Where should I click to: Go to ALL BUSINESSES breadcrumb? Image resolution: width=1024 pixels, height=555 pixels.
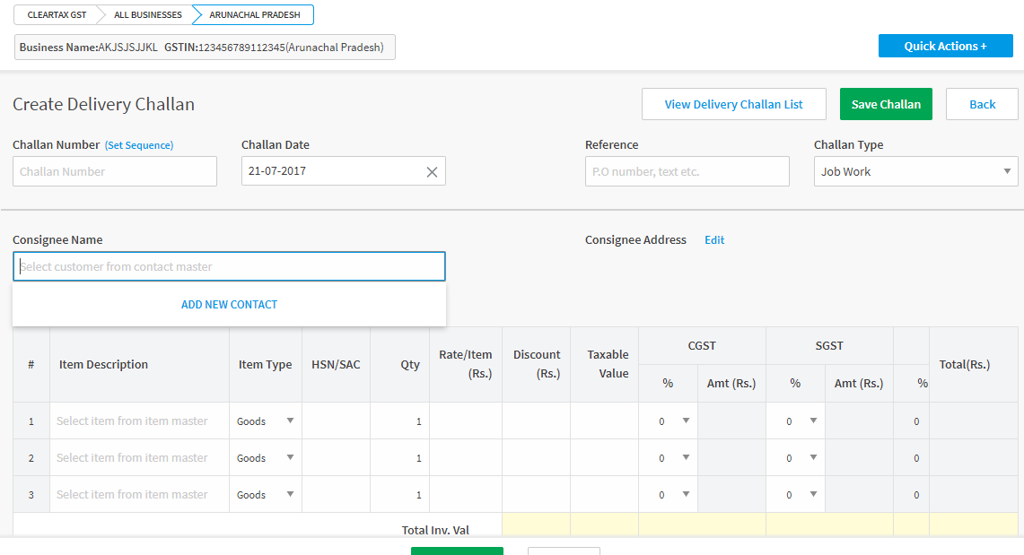[x=146, y=14]
